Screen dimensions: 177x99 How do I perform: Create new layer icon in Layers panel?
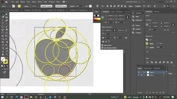[160, 93]
